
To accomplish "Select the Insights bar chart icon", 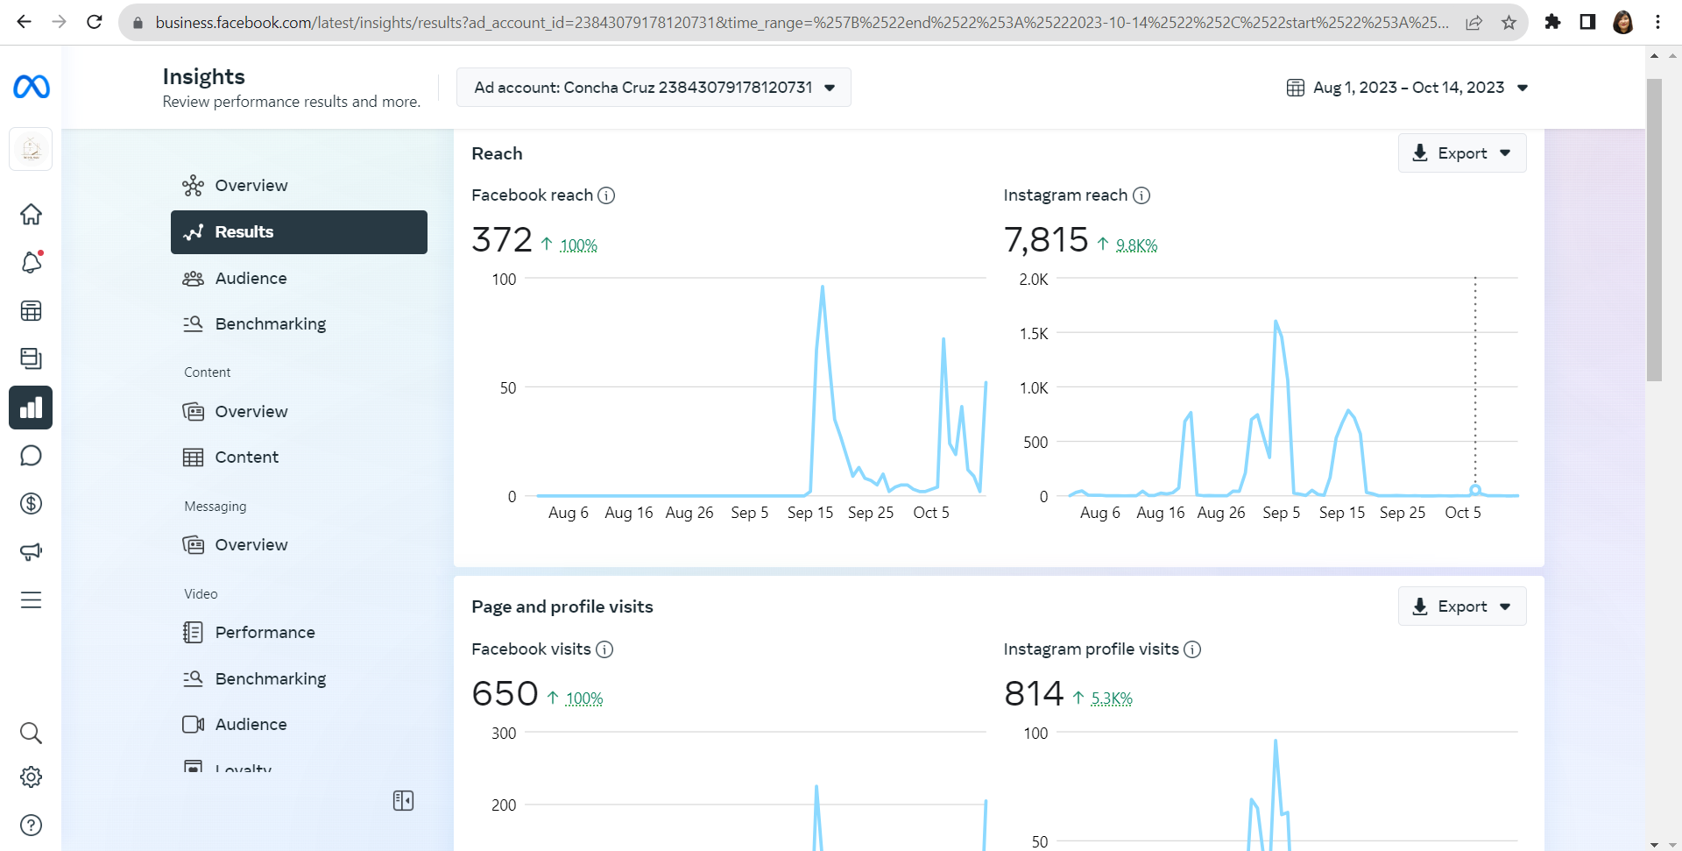I will point(31,408).
